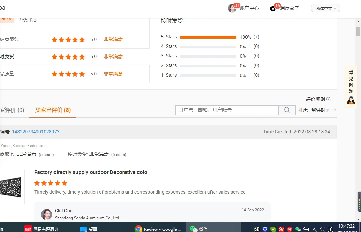Image resolution: width=361 pixels, height=232 pixels.
Task: Click the reviewer name Yasen, Russian Federation
Action: point(23,146)
